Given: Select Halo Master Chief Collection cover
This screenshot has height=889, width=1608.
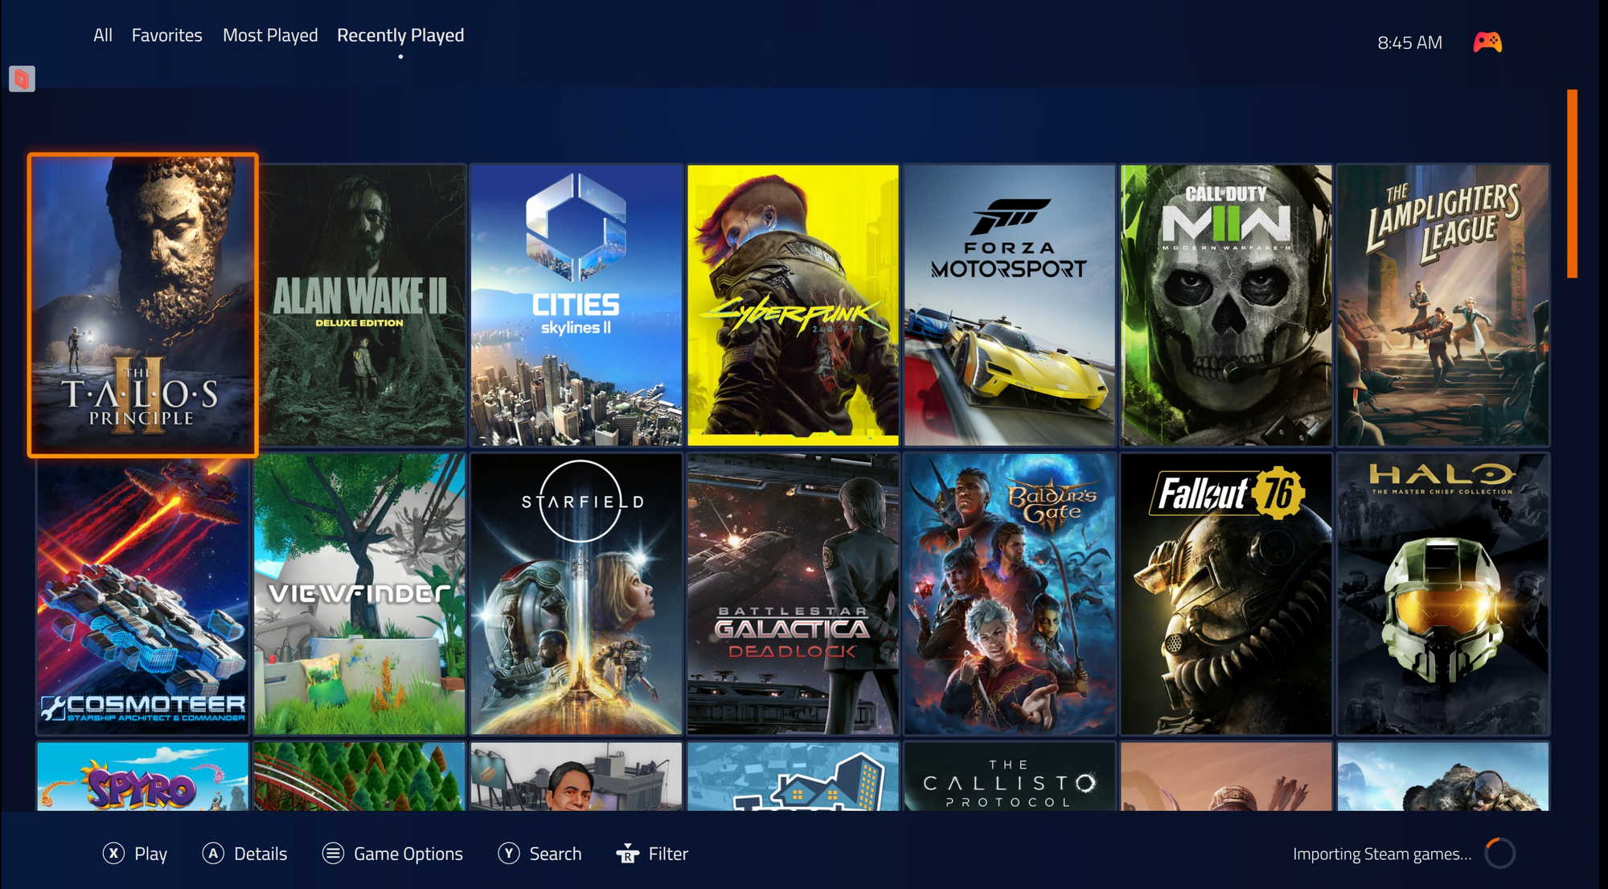Looking at the screenshot, I should tap(1443, 594).
